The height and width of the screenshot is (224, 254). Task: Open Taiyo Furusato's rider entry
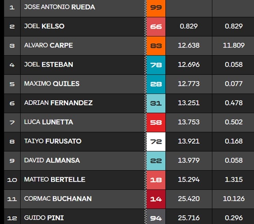53,141
